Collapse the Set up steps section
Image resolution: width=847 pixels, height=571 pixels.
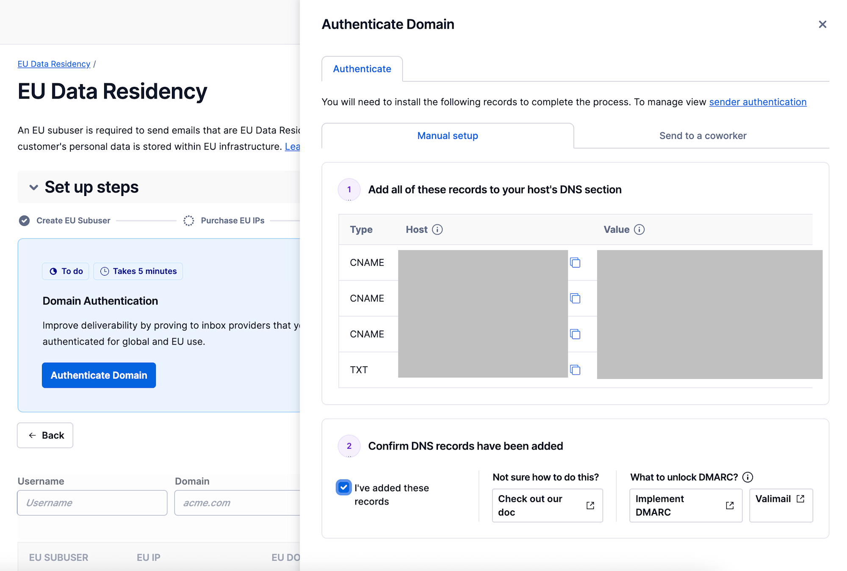(33, 187)
